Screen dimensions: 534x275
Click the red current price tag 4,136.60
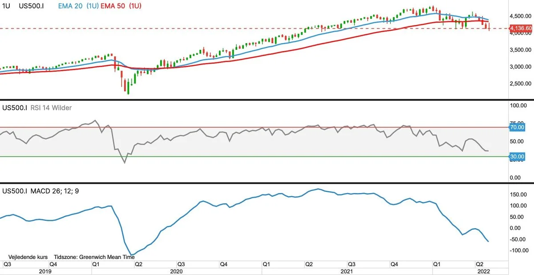(x=521, y=28)
